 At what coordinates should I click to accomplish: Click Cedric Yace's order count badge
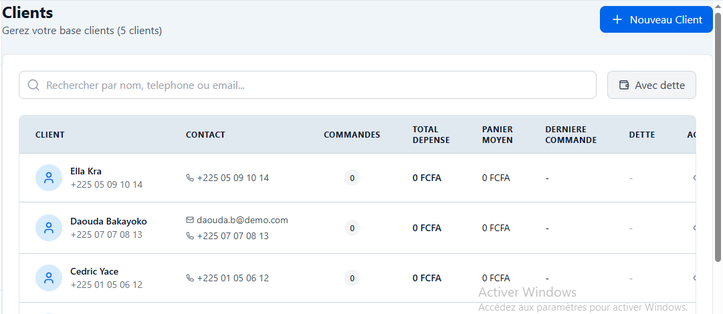tap(352, 278)
